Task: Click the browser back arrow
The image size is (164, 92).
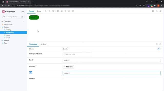Action: (2, 6)
